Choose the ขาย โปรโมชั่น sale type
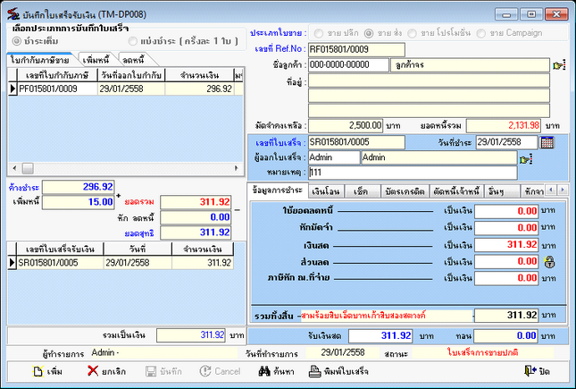Screen dimensions: 576x389 pos(413,33)
